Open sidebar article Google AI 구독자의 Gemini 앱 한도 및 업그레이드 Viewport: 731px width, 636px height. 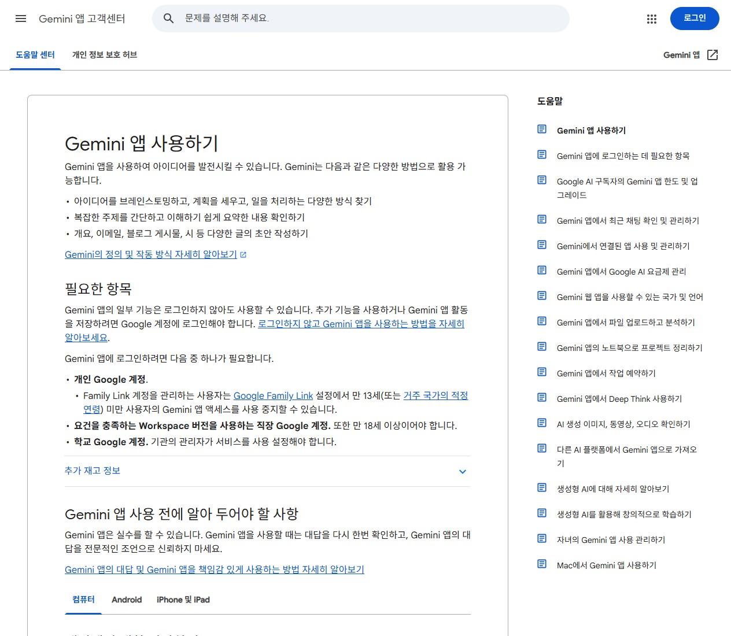[627, 188]
